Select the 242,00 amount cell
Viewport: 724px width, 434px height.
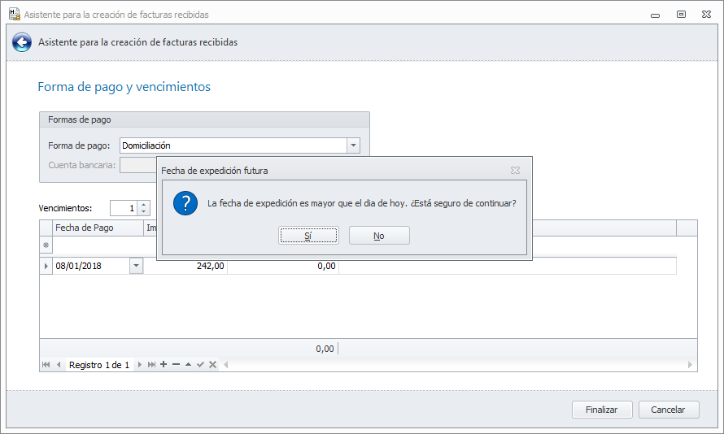[x=185, y=266]
